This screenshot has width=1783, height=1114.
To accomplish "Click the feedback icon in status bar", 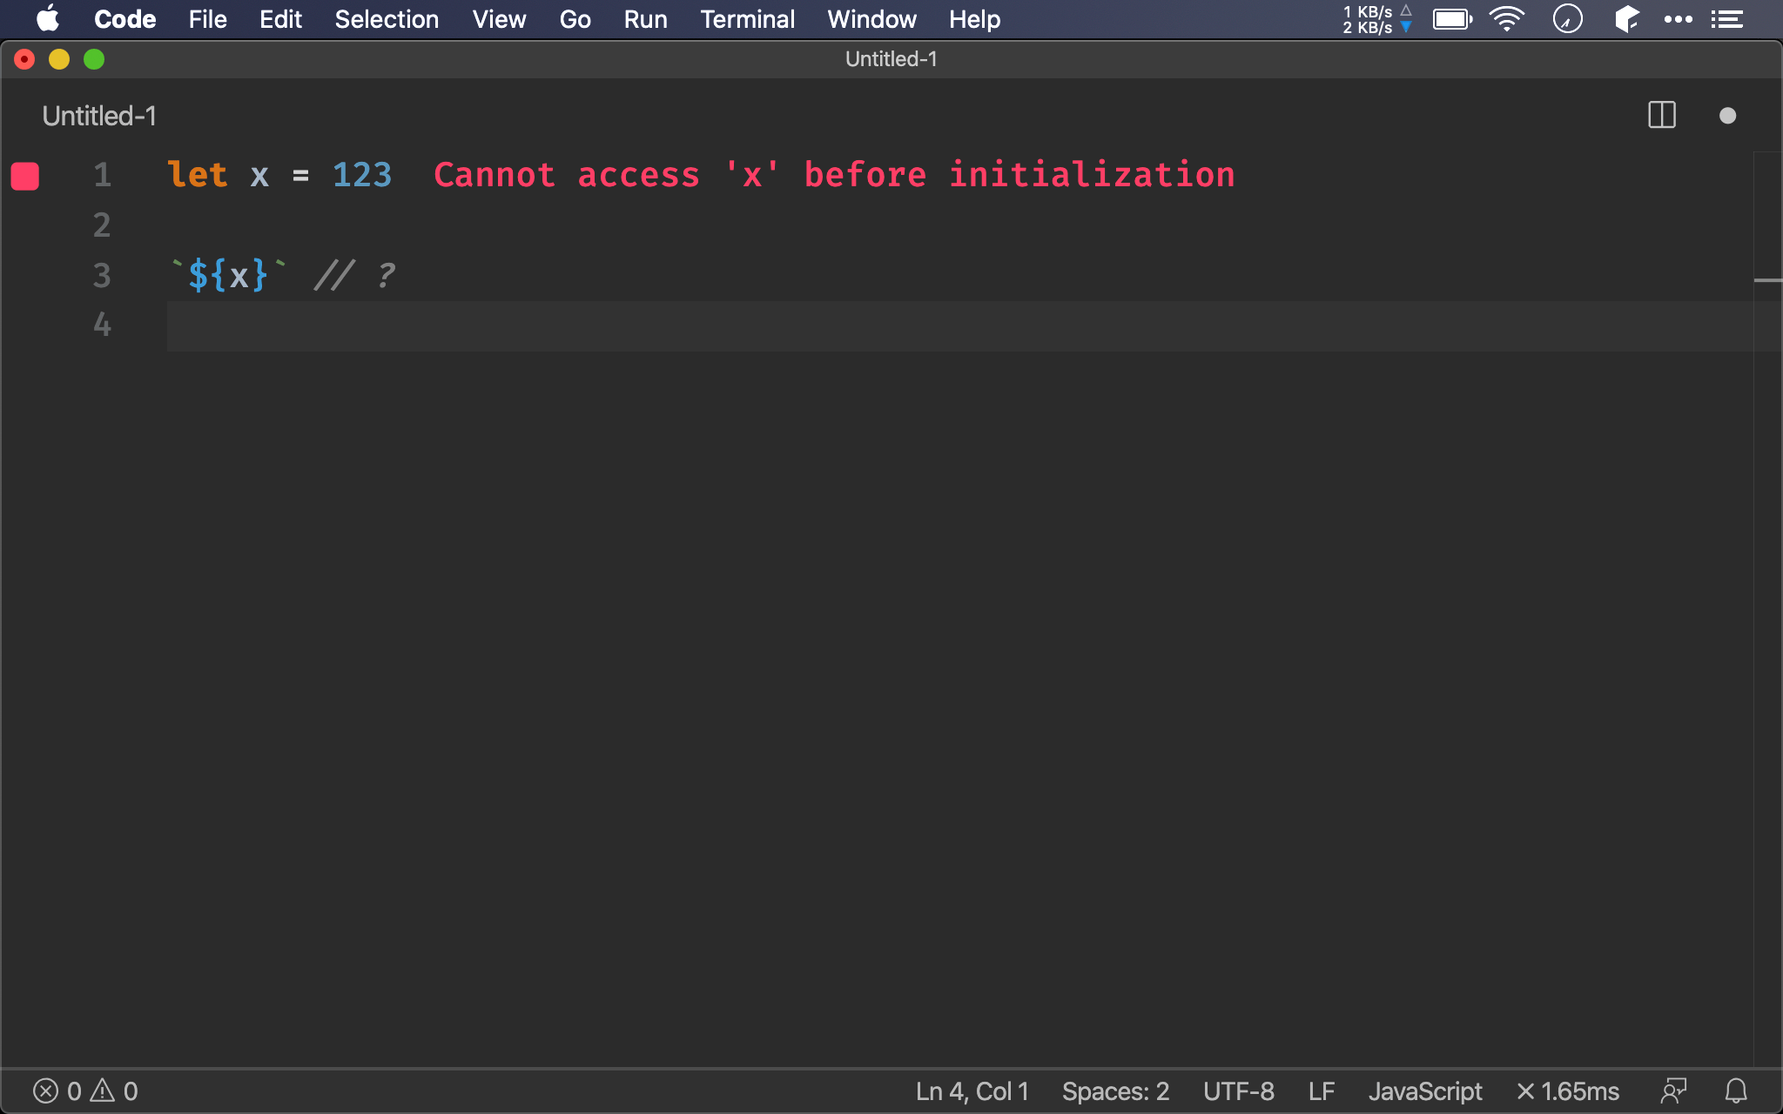I will [x=1673, y=1091].
